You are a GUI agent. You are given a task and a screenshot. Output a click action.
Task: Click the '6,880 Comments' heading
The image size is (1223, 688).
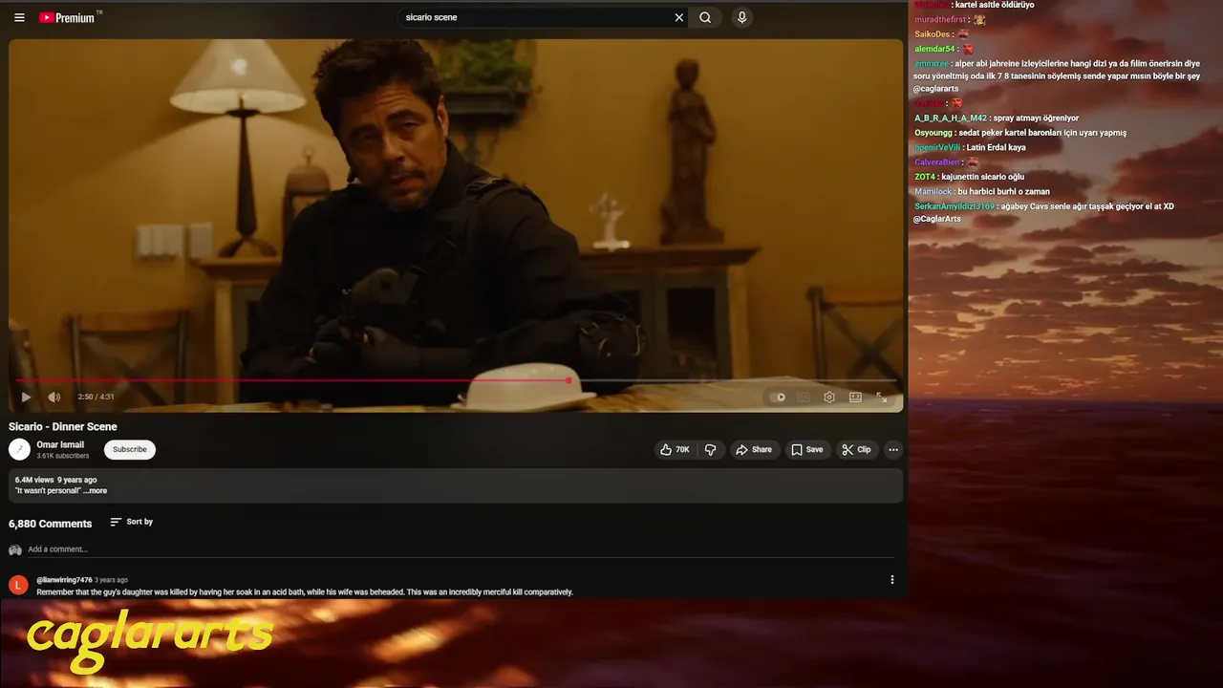pyautogui.click(x=51, y=524)
